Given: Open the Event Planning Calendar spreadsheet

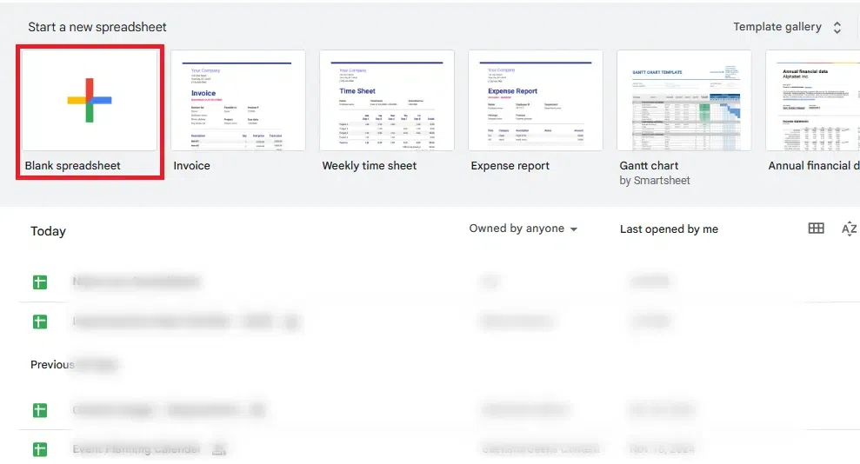Looking at the screenshot, I should (136, 449).
